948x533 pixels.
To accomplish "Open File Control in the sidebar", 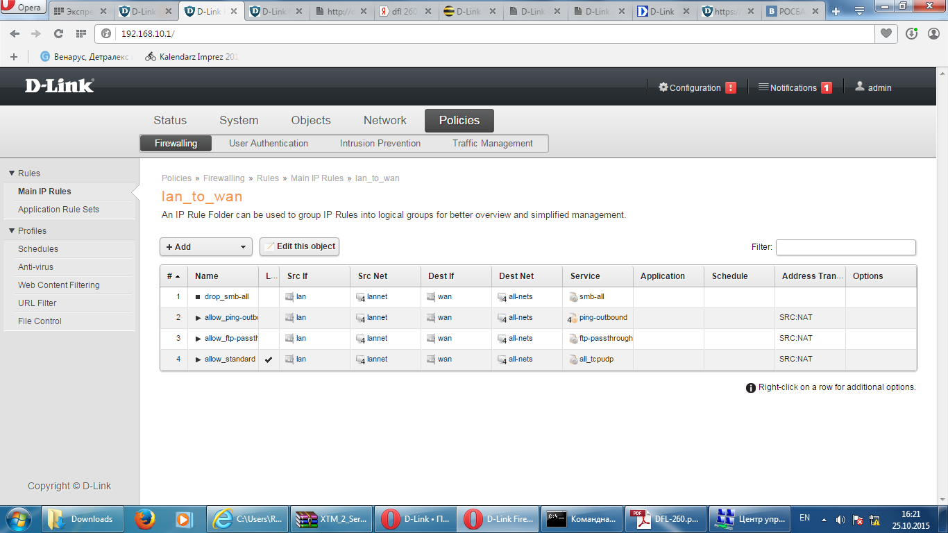I will 40,321.
